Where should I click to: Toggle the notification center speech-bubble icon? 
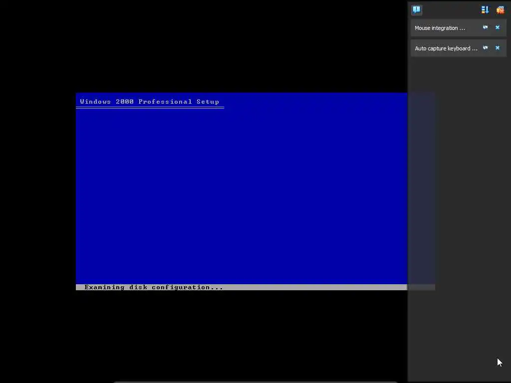click(416, 10)
